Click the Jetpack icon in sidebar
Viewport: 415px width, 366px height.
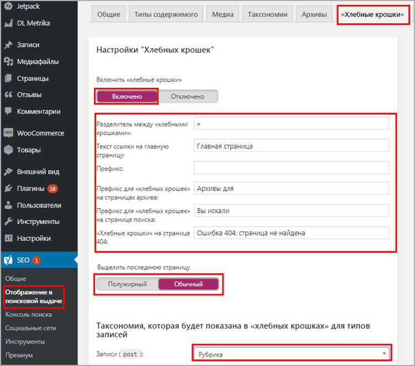[x=8, y=6]
